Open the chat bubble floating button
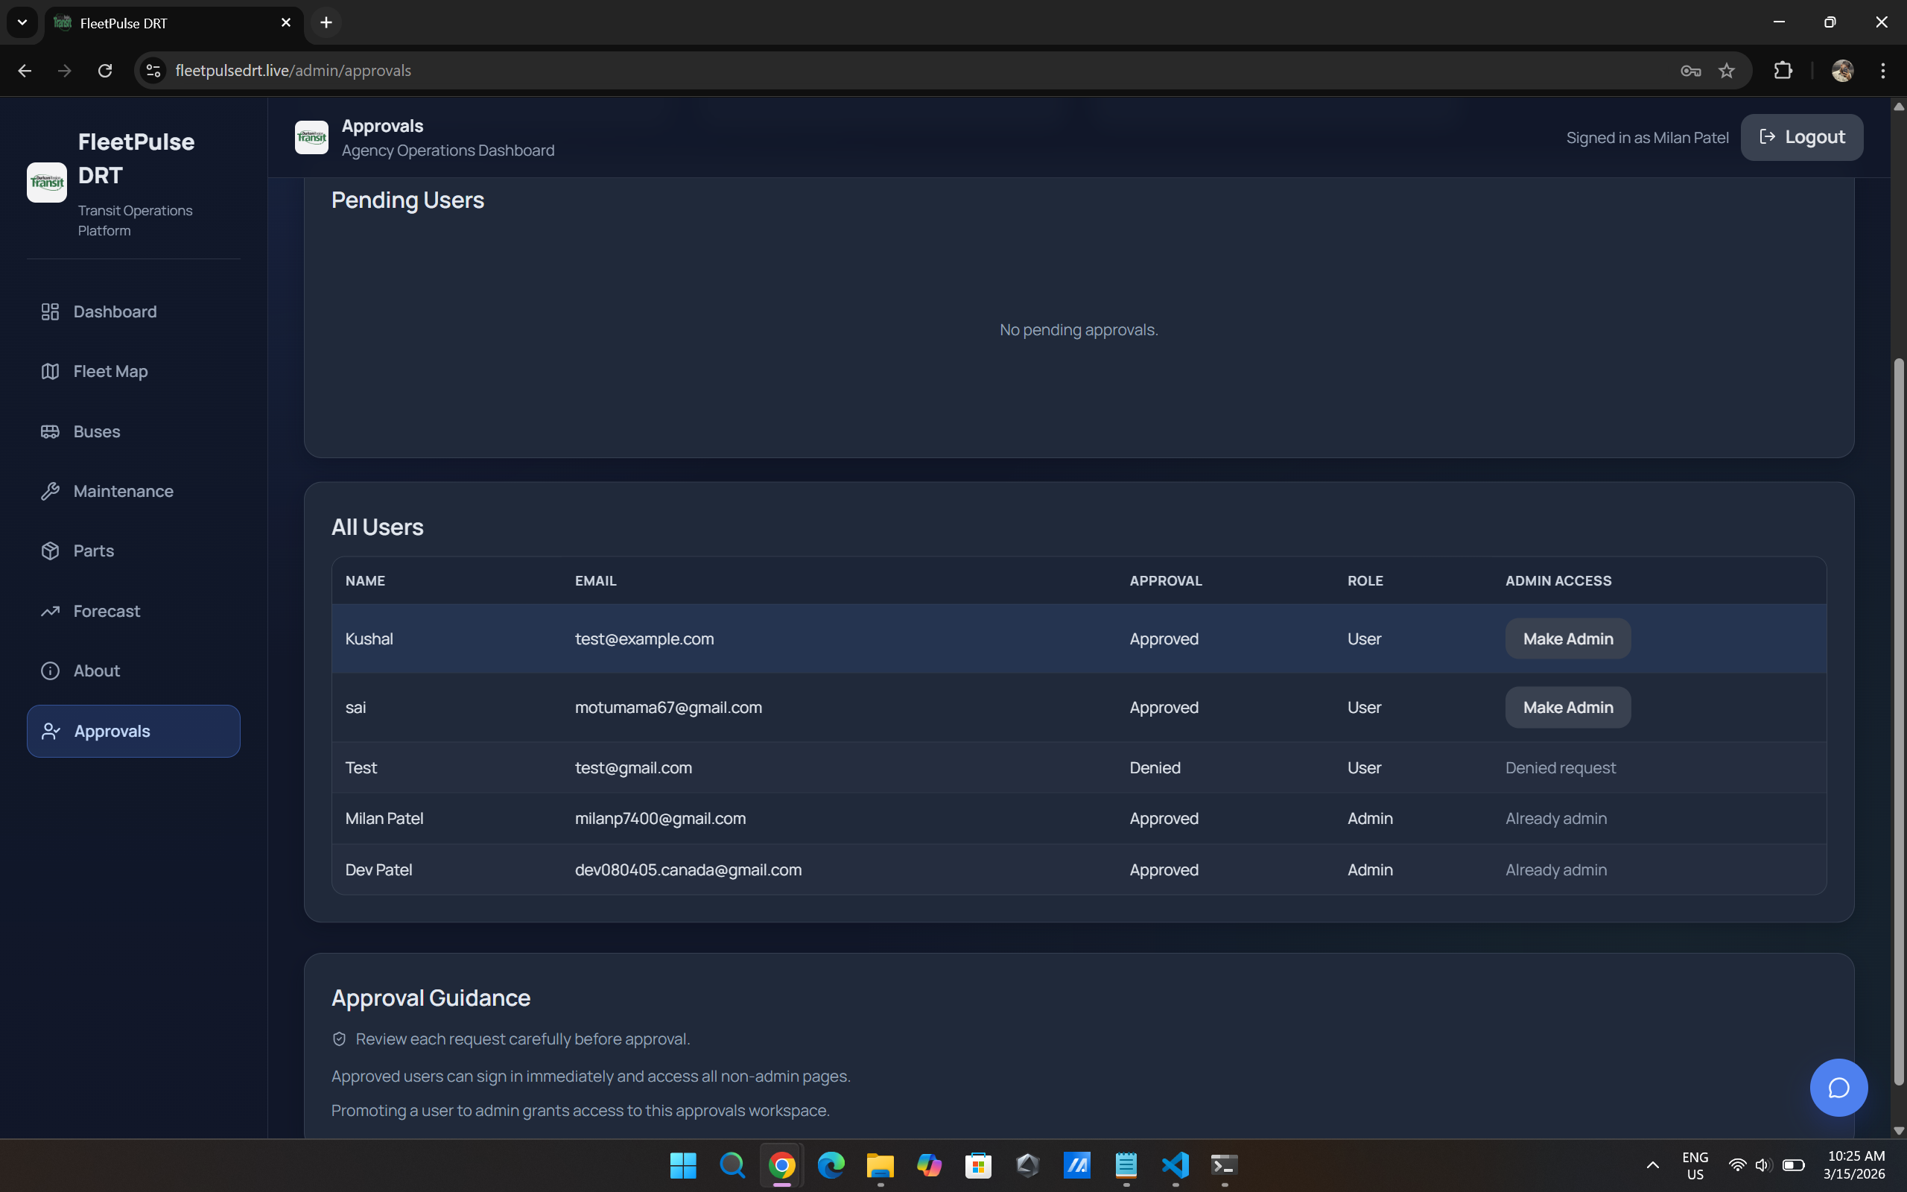Screen dimensions: 1907x1192 [x=1838, y=1087]
